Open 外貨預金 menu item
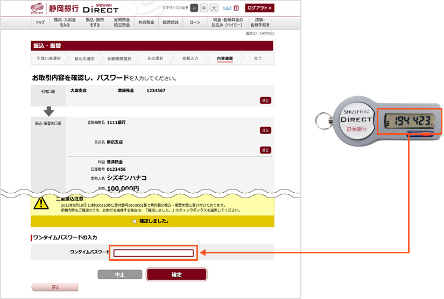 click(146, 23)
